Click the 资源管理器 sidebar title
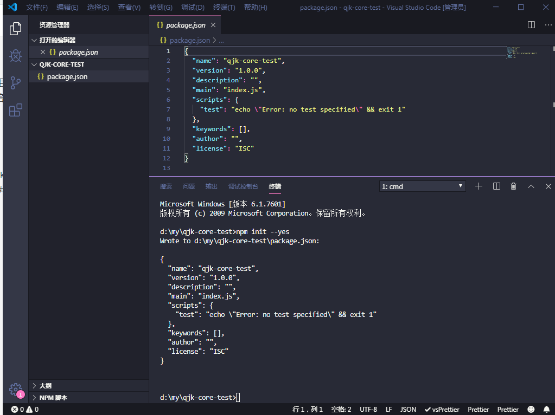 tap(54, 25)
